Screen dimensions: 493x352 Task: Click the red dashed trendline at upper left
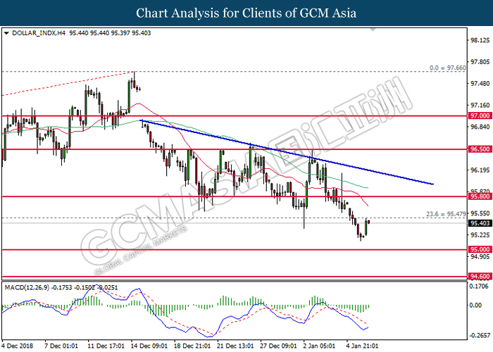(68, 84)
